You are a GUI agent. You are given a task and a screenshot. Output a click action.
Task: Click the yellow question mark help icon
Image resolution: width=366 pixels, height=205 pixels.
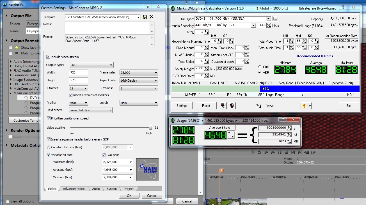click(x=304, y=106)
